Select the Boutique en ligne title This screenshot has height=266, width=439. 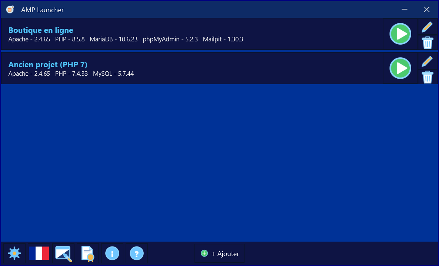41,30
